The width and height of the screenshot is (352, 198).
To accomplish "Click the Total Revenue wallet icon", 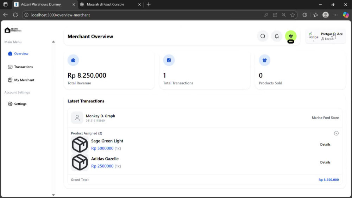I will pos(73,60).
